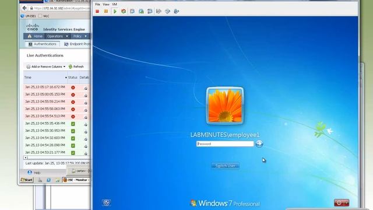
Task: Switch to the Endpoint Protection tab
Action: 77,44
